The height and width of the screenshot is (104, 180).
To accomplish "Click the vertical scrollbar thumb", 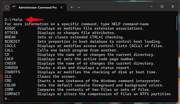I will coord(177,23).
